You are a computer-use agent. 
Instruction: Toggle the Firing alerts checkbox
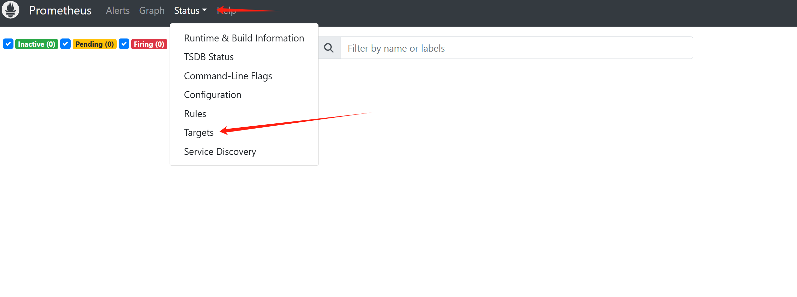point(124,44)
